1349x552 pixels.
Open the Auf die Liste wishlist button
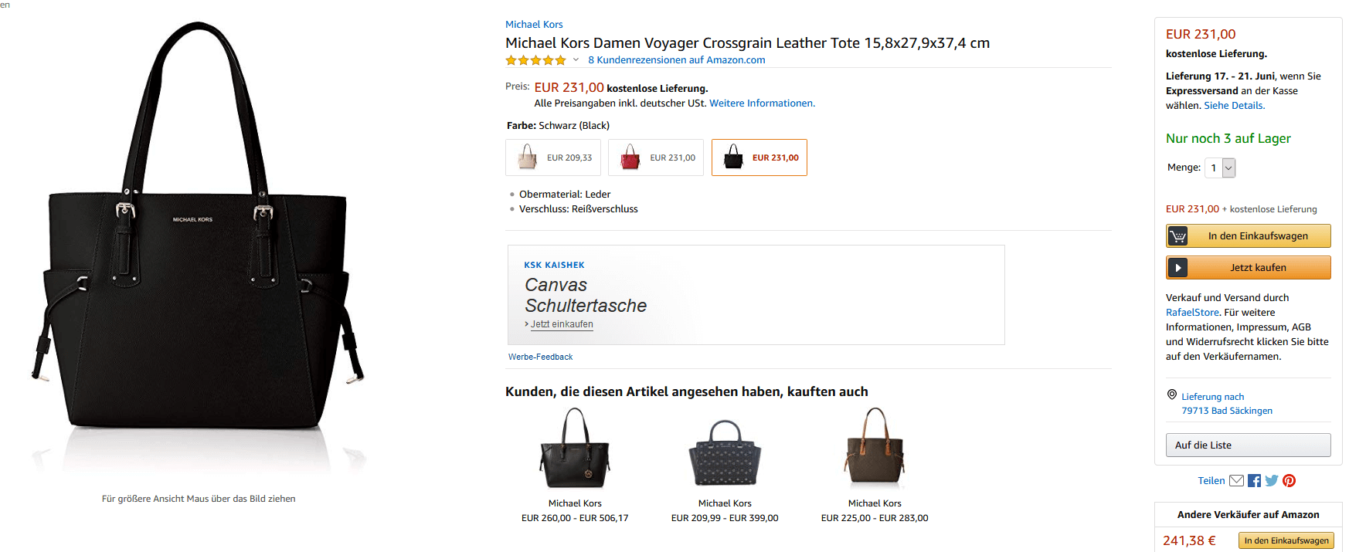(x=1248, y=445)
